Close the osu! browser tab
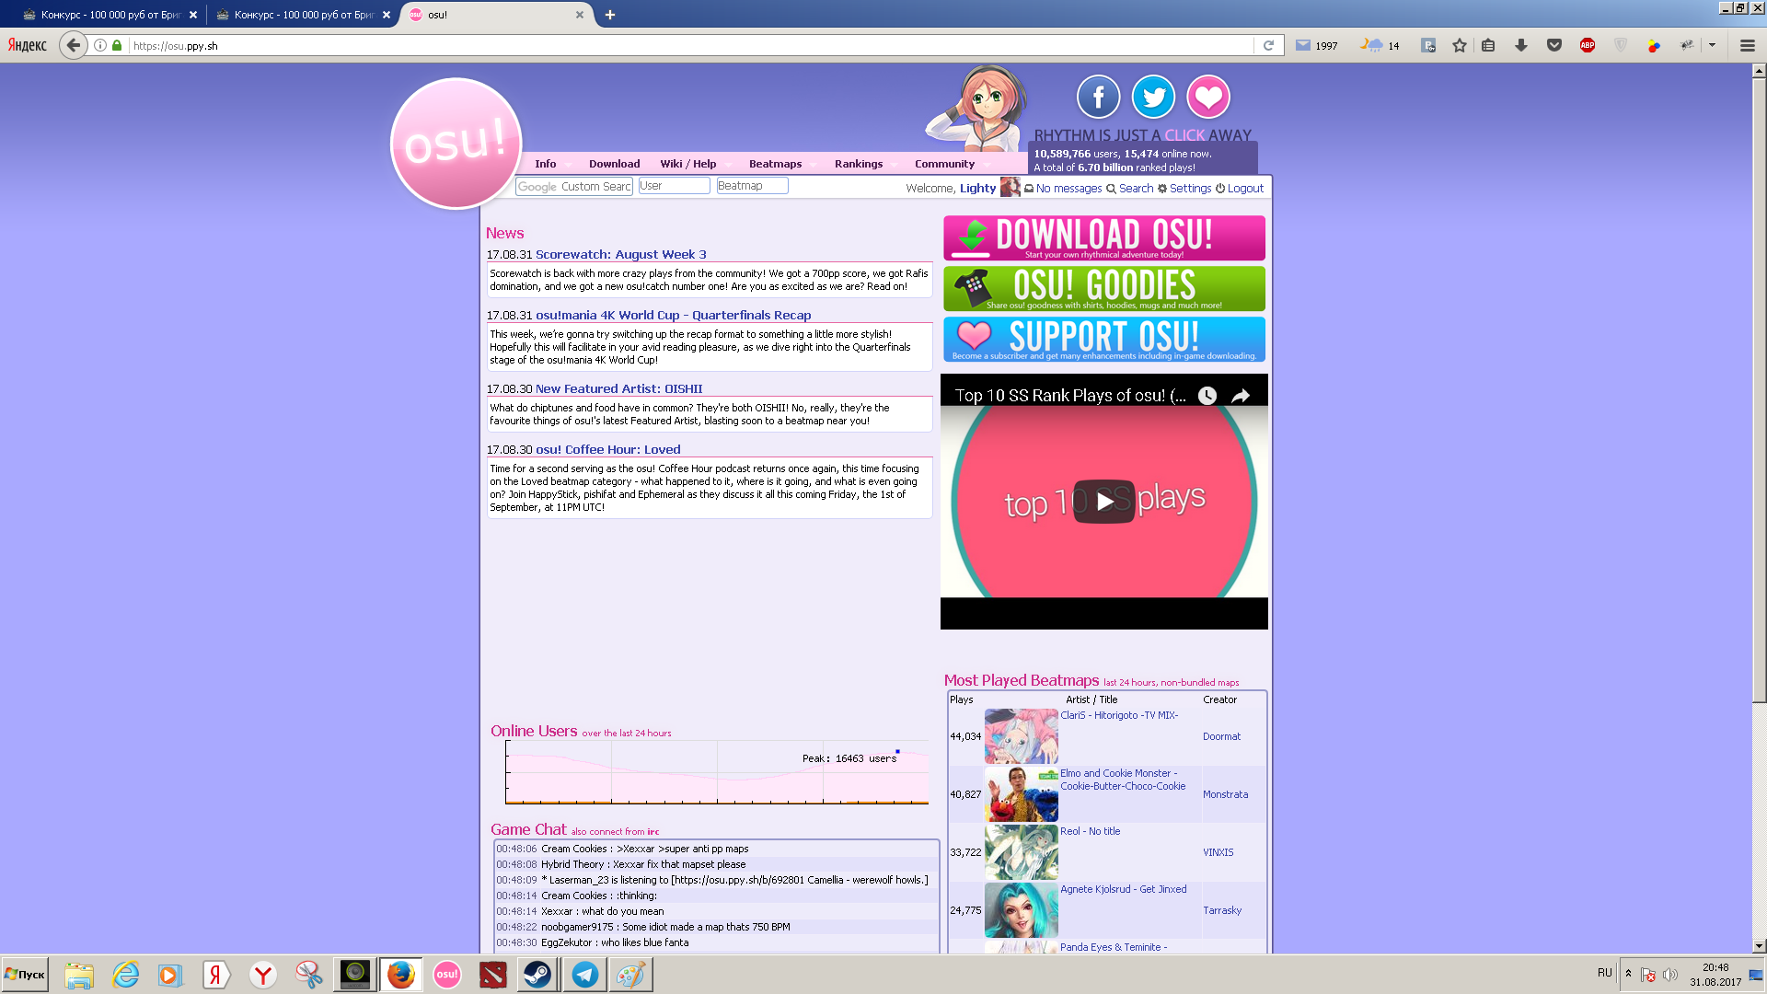 pyautogui.click(x=580, y=15)
